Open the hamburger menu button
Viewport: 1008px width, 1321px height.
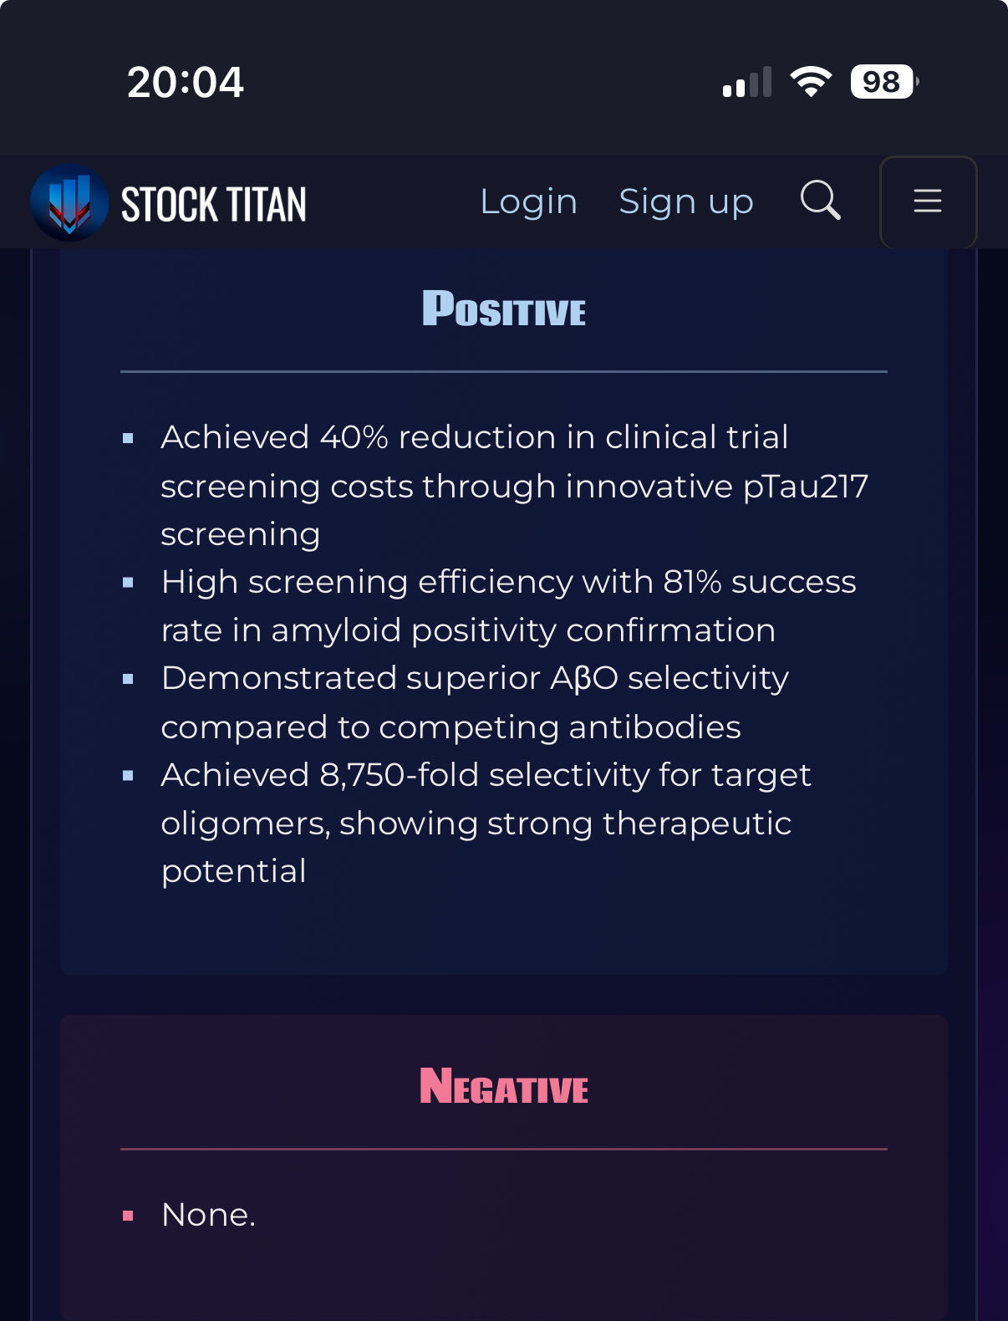click(928, 201)
